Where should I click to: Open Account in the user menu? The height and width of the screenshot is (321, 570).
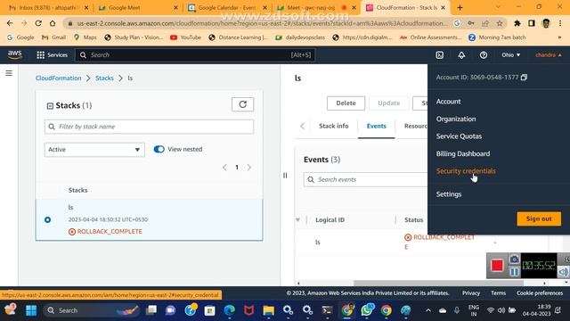coord(448,102)
